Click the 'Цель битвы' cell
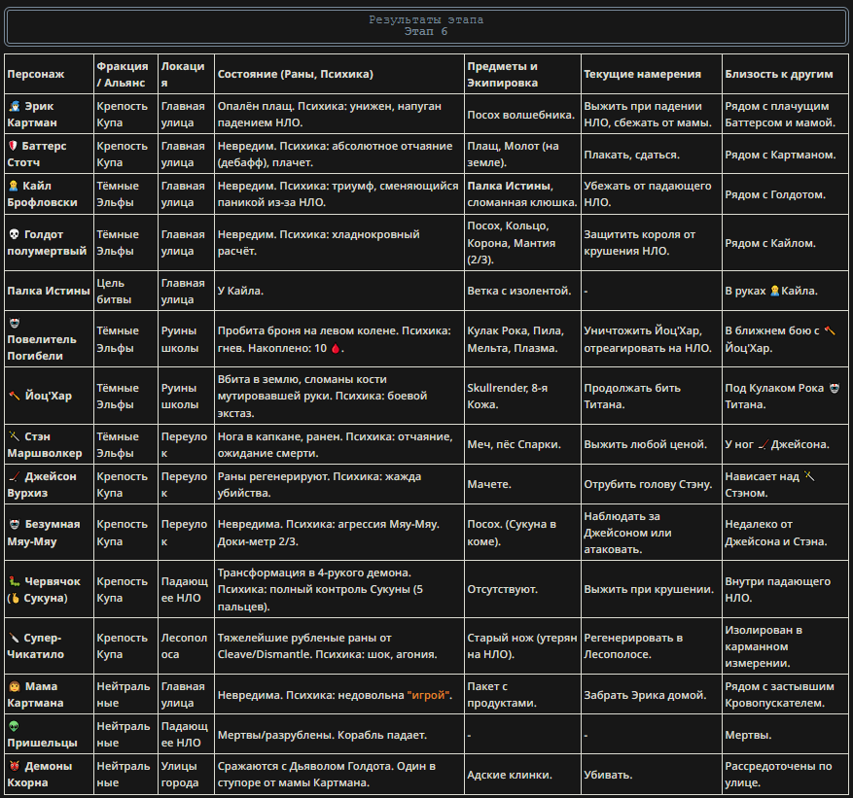Screen dimensions: 853x798 tap(125, 291)
